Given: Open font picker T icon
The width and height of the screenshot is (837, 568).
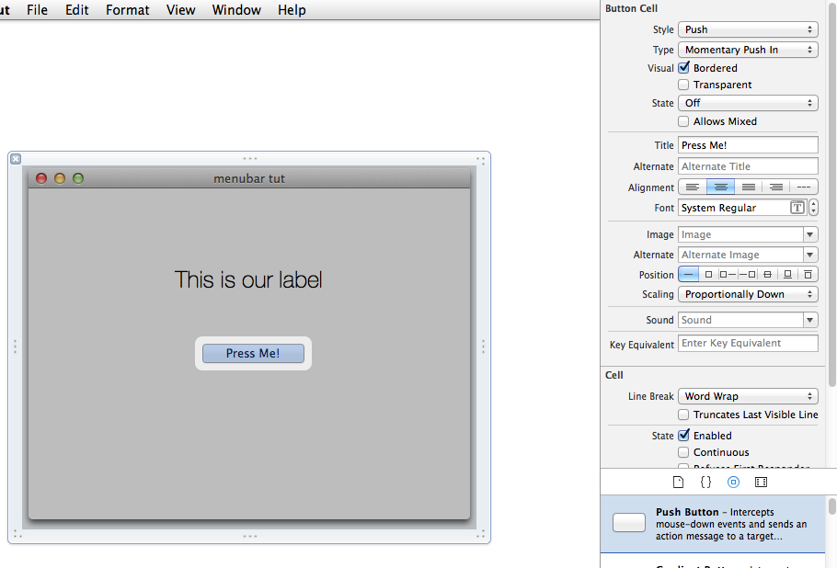Looking at the screenshot, I should 797,208.
